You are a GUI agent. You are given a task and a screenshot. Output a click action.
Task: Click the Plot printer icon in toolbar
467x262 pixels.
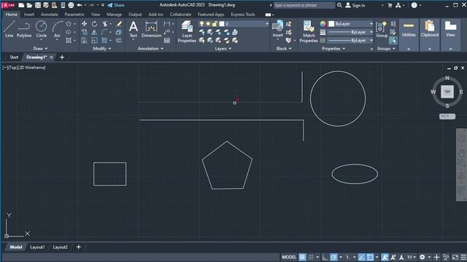[71, 5]
